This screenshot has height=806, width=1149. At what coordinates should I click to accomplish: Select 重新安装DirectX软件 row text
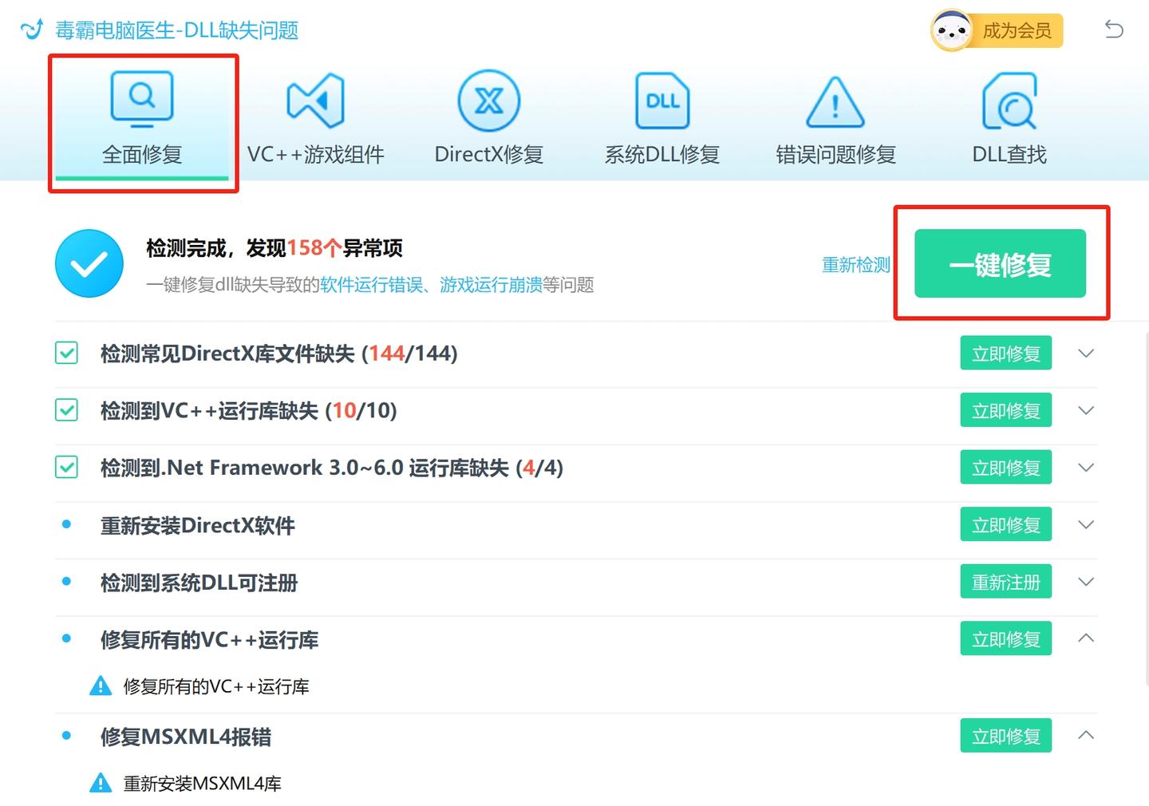[198, 525]
